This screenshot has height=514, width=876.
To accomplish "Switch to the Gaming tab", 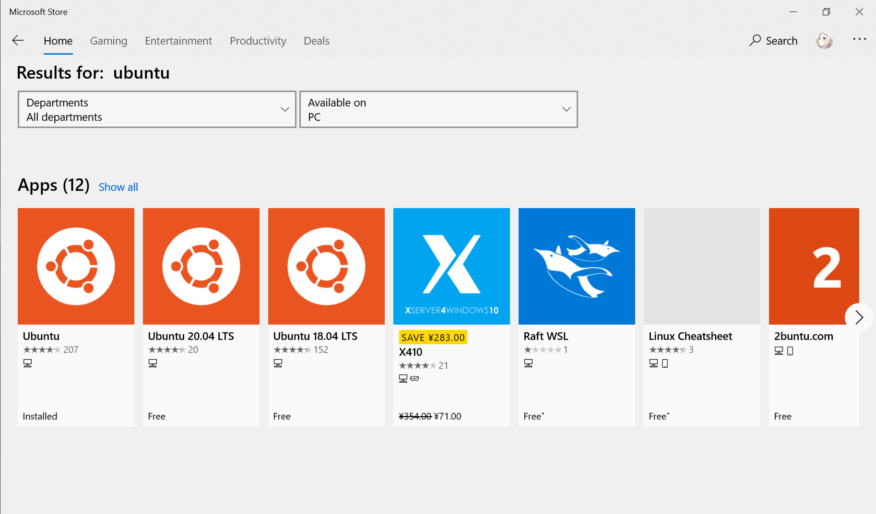I will 108,41.
